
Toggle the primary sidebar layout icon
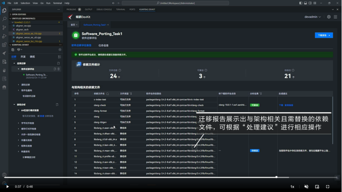point(301,3)
